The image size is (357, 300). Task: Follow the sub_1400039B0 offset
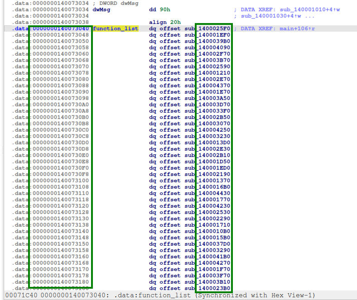207,41
